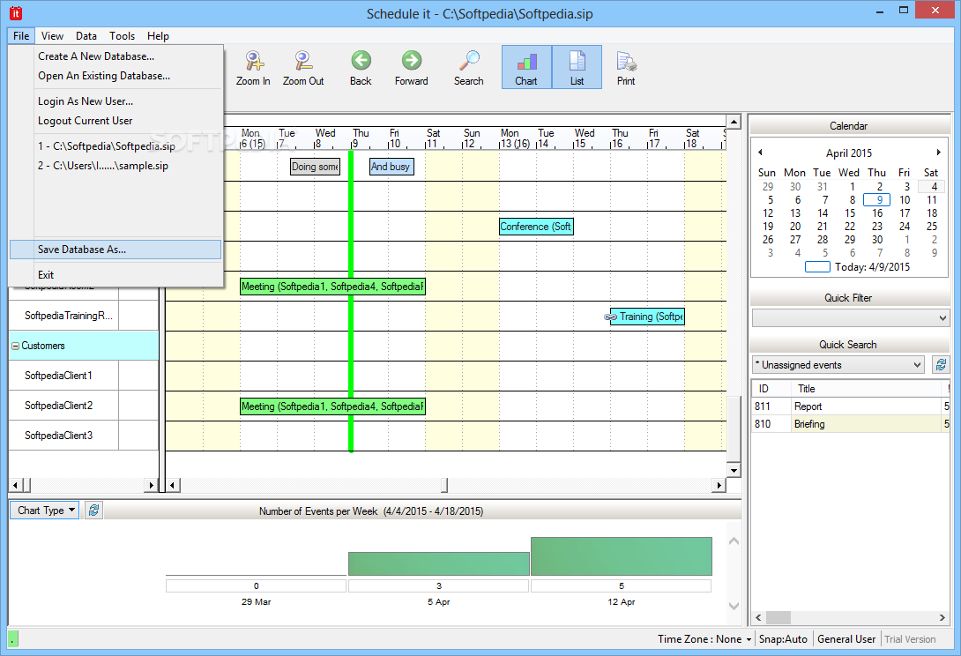Go to previous month in calendar
The width and height of the screenshot is (961, 656).
(760, 152)
